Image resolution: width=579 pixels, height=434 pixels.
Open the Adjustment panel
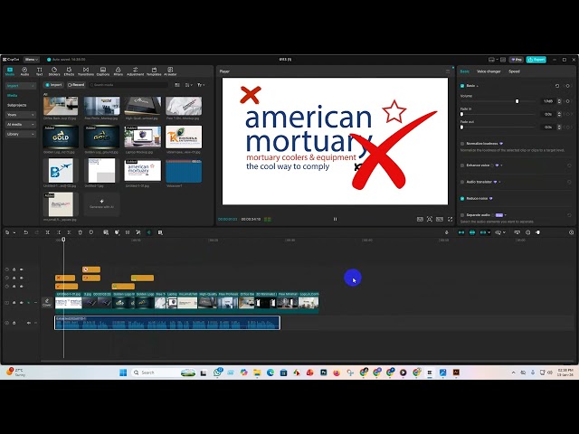(135, 71)
